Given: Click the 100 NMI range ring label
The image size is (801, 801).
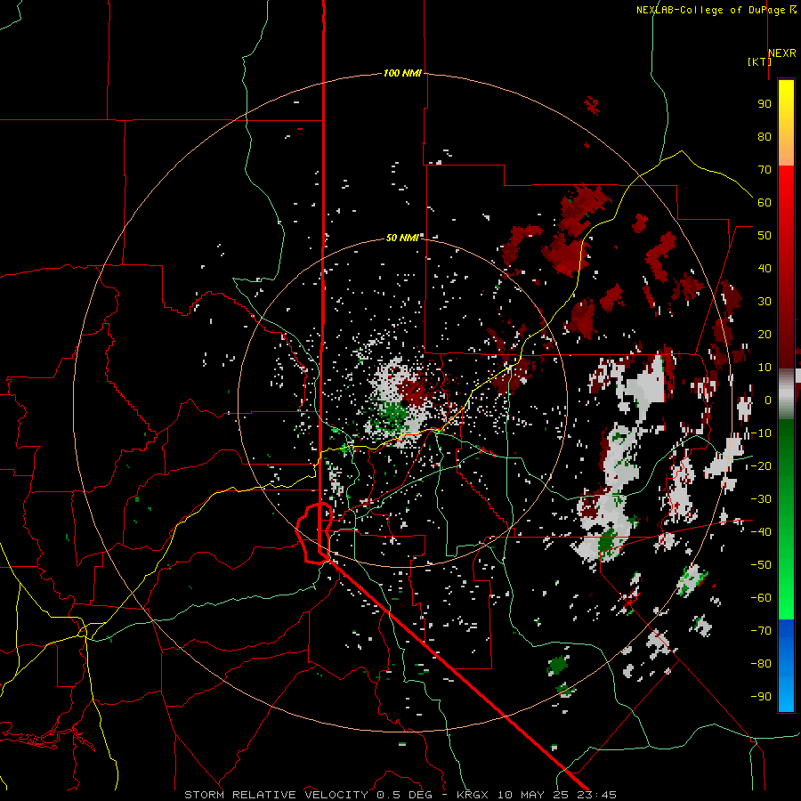Looking at the screenshot, I should (x=402, y=74).
